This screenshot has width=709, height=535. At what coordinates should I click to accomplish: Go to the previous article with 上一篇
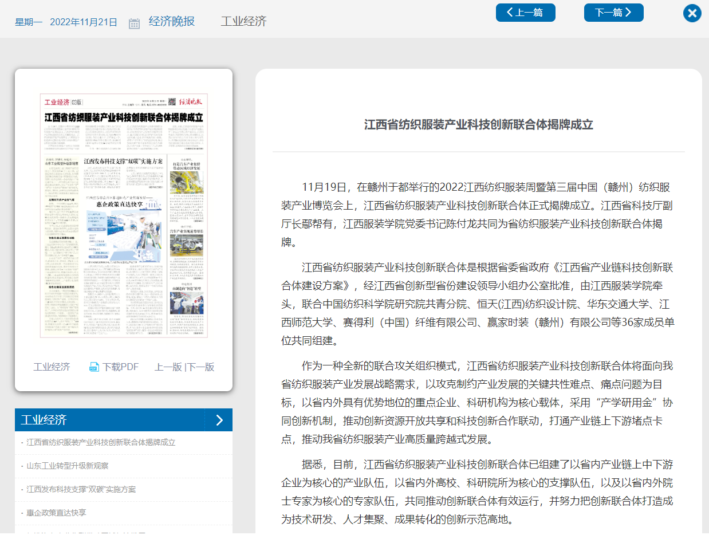click(525, 13)
